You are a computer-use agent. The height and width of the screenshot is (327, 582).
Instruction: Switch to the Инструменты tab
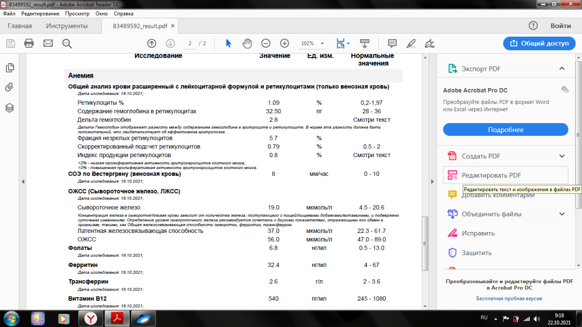coord(67,26)
